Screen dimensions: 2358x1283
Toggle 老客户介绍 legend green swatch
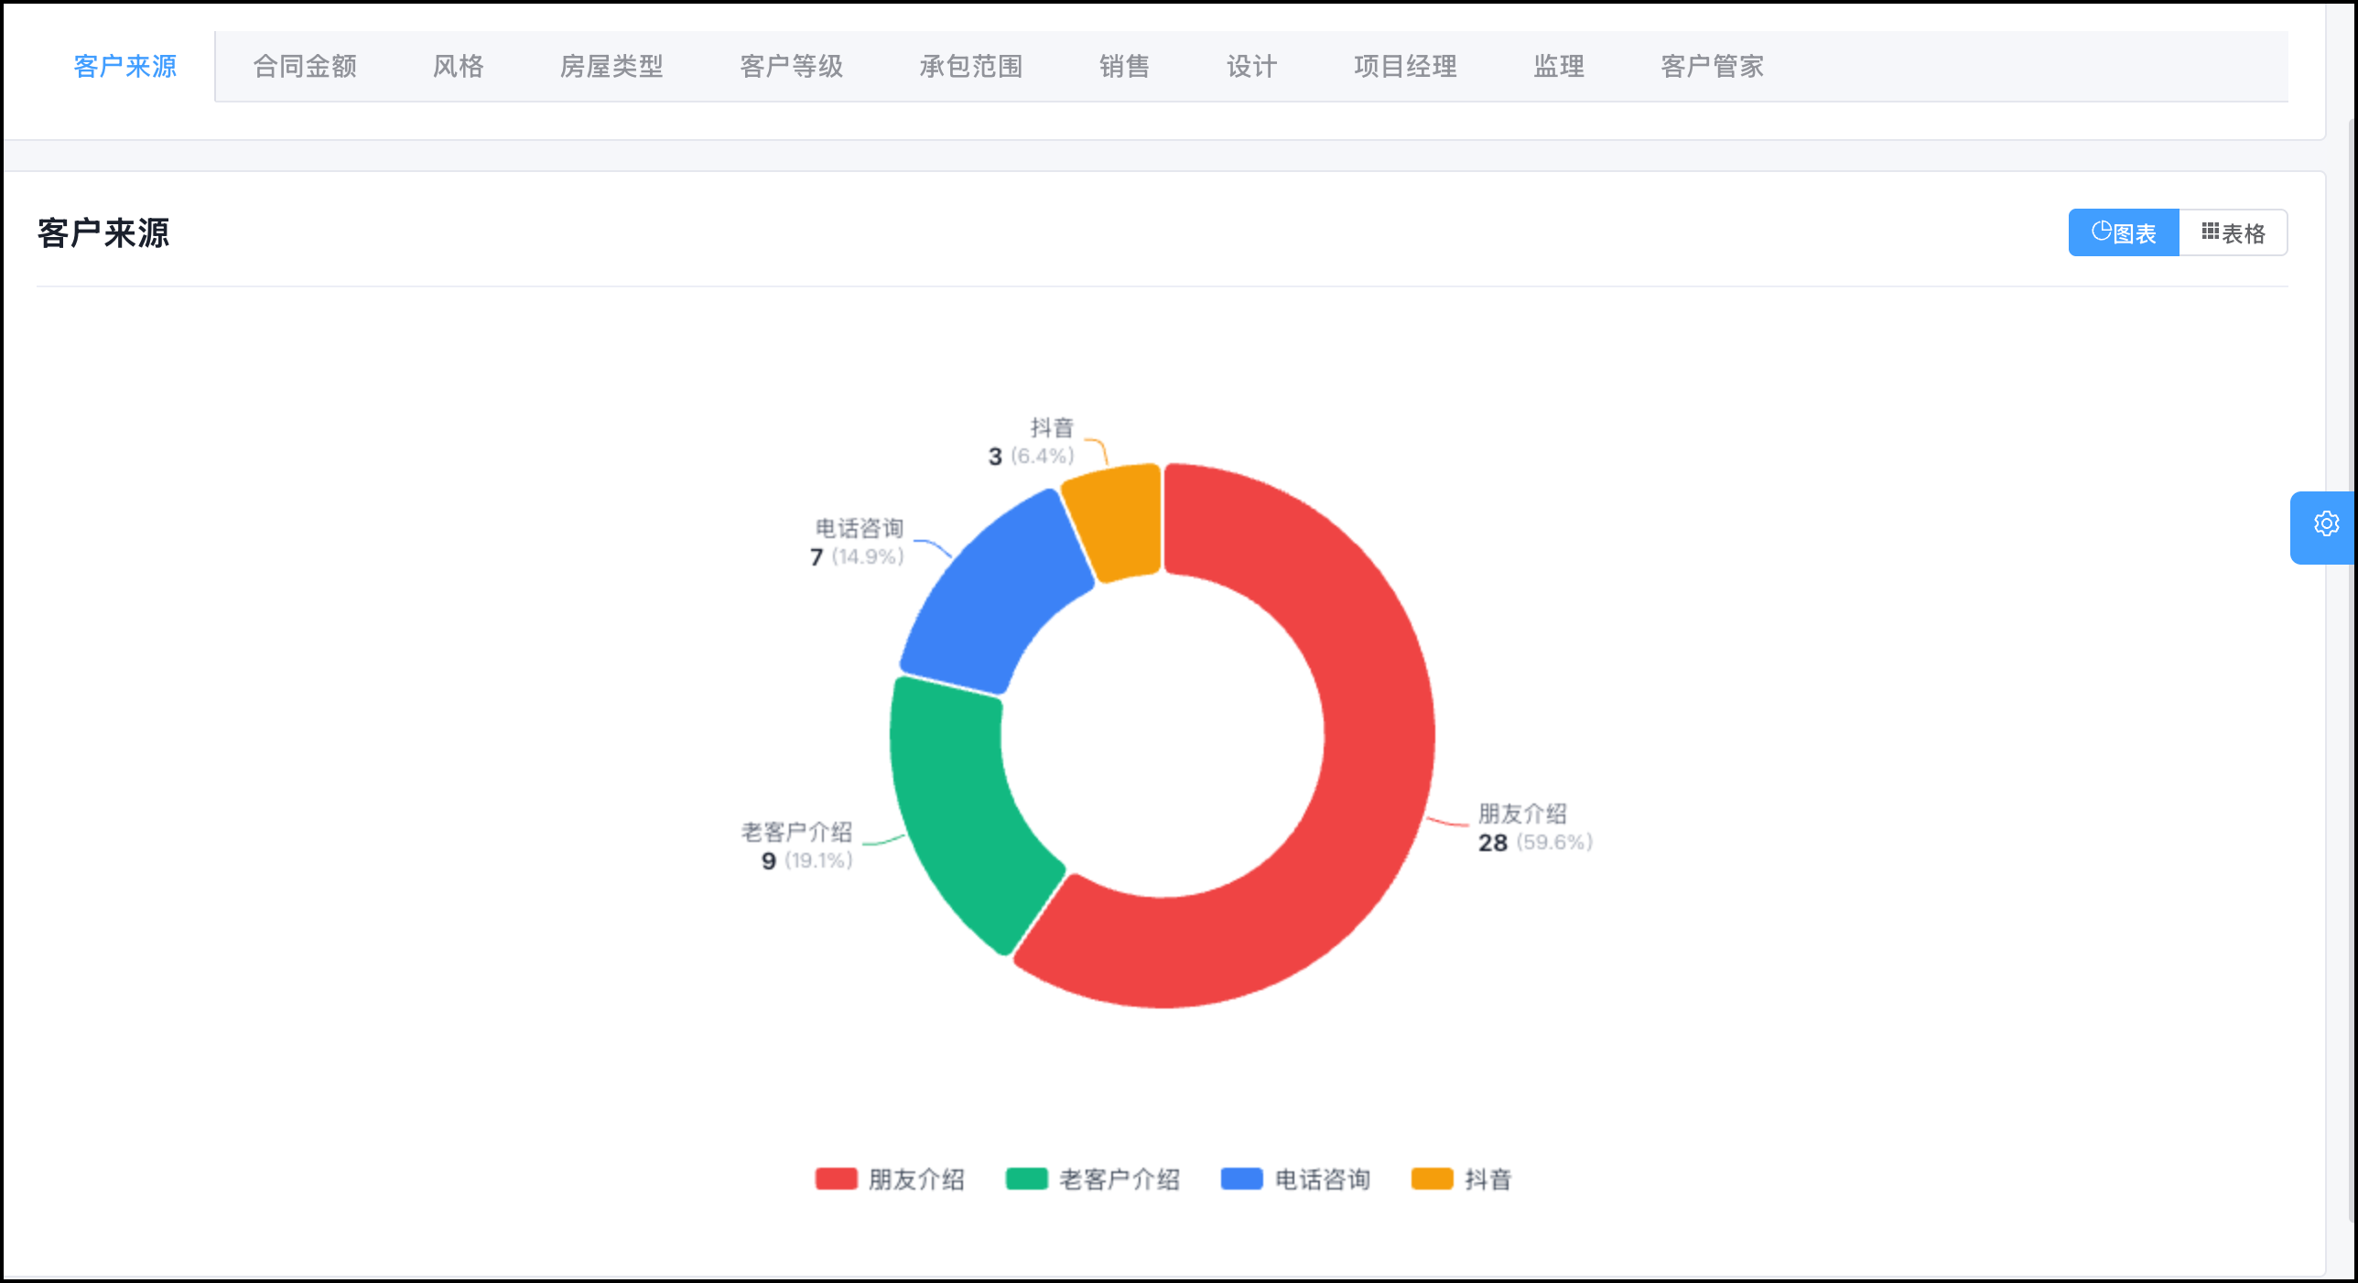[x=1026, y=1179]
